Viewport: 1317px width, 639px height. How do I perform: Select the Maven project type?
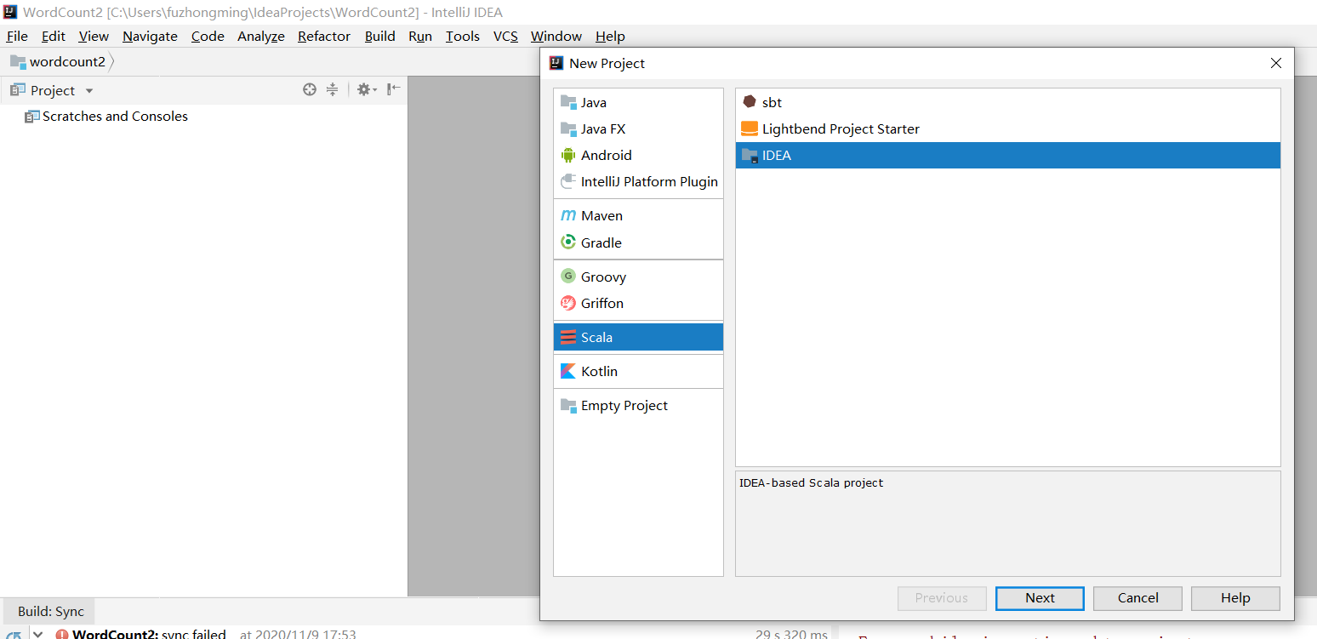pyautogui.click(x=601, y=215)
